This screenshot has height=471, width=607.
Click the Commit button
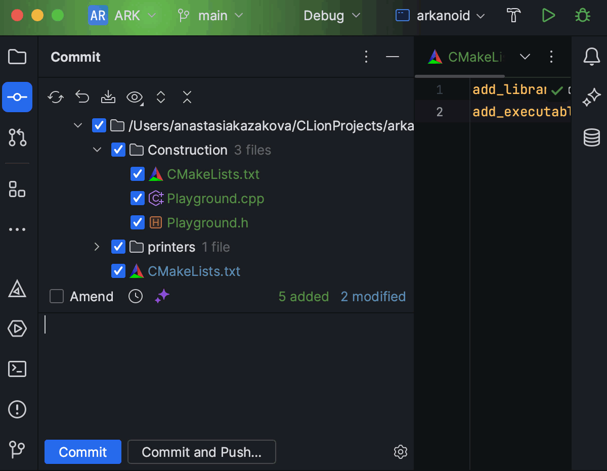(83, 452)
